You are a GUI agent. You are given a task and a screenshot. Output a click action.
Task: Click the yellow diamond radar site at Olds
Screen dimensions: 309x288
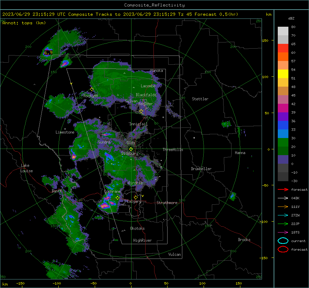pos(131,149)
